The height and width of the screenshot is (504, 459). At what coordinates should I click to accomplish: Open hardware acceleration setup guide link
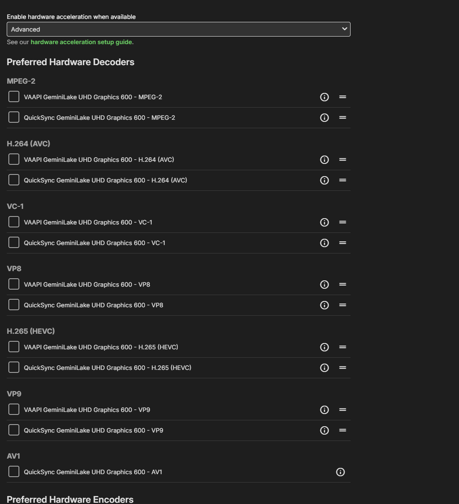81,42
